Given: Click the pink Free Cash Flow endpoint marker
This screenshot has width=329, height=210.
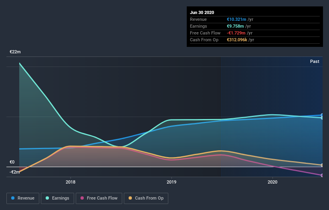Looking at the screenshot, I should [x=322, y=175].
